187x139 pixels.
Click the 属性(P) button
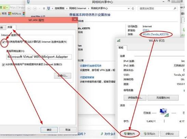(130, 134)
